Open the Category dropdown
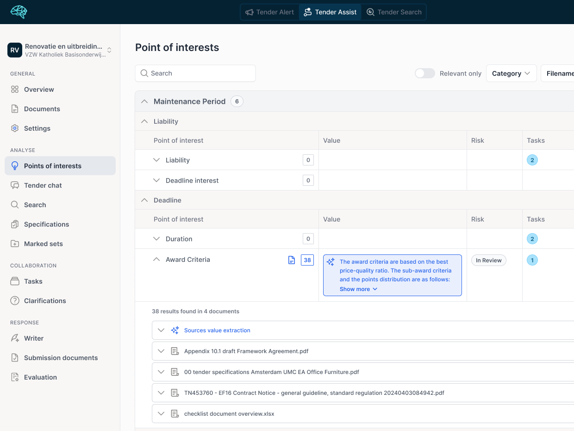574x431 pixels. [x=511, y=73]
